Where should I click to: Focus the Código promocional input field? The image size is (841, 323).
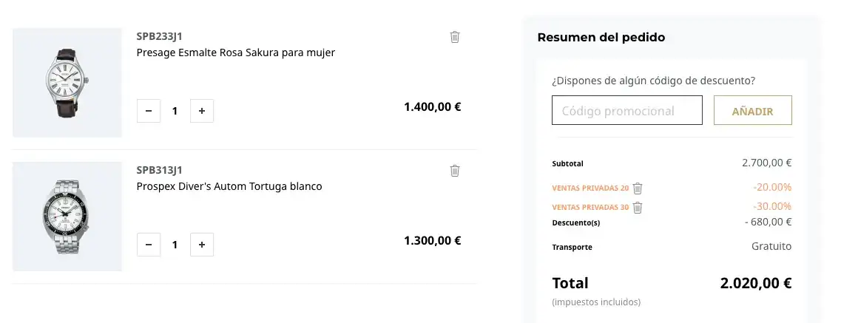[x=627, y=110]
